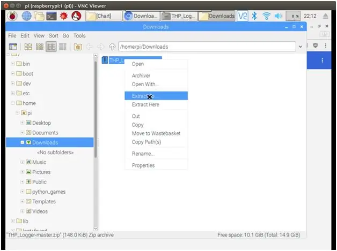Switch to thumbnail view
Screen dimensions: 337x251
(x=40, y=47)
